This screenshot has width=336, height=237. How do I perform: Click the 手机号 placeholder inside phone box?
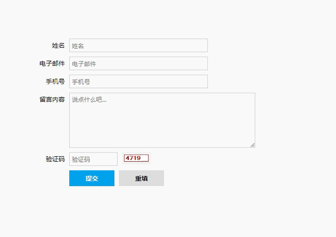81,82
